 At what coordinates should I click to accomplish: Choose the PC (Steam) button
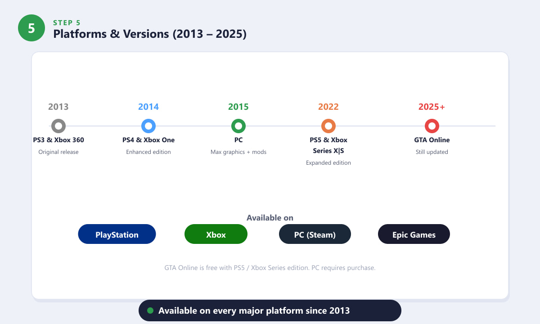pyautogui.click(x=315, y=234)
